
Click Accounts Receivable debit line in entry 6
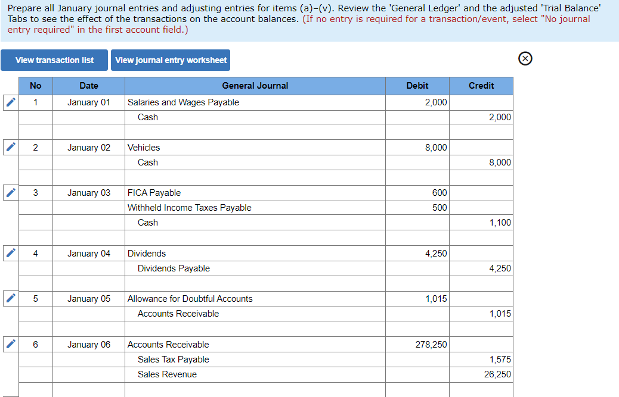pos(255,344)
